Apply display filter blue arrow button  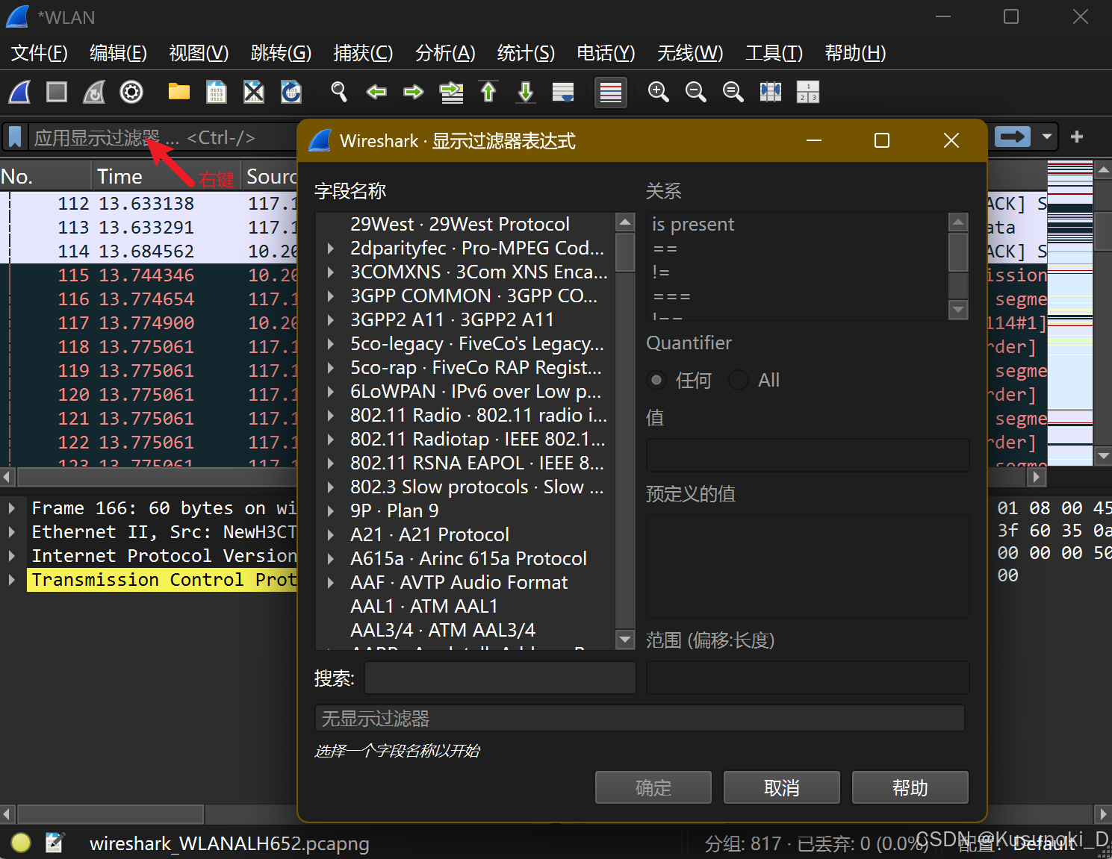(x=1013, y=137)
